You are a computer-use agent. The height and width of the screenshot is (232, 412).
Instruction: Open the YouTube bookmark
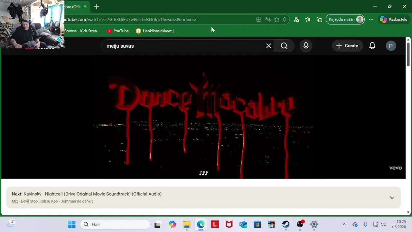[118, 31]
